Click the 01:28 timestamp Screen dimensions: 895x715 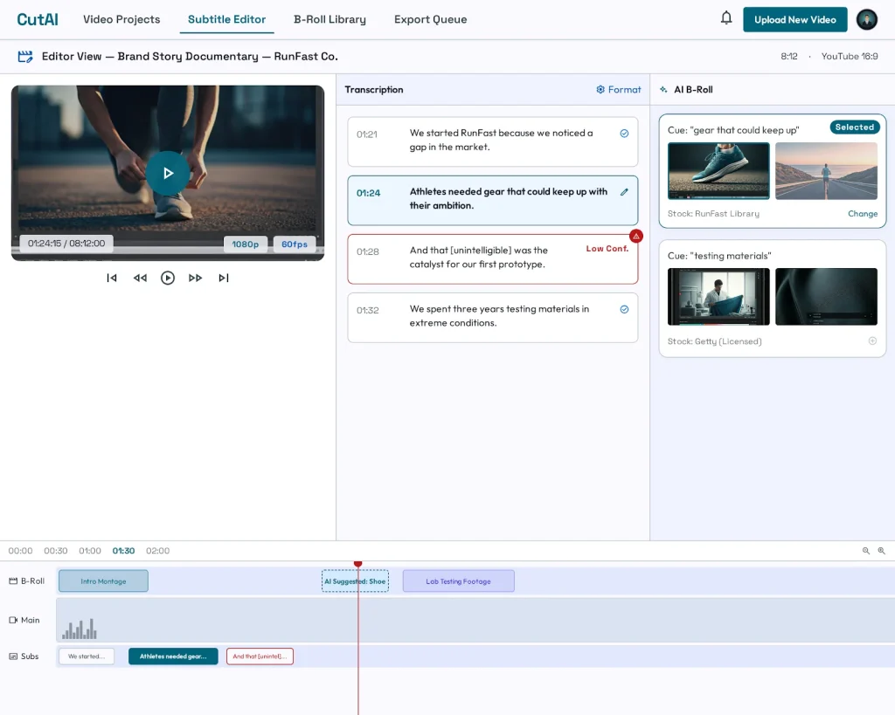tap(368, 251)
